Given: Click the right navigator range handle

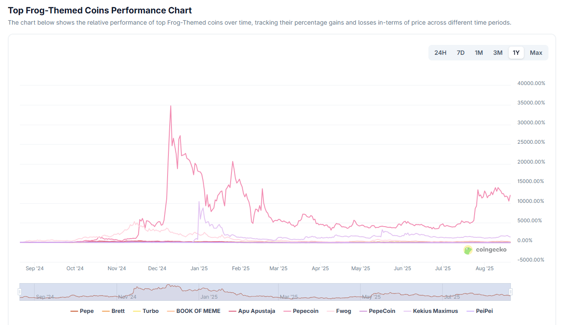Looking at the screenshot, I should click(510, 292).
